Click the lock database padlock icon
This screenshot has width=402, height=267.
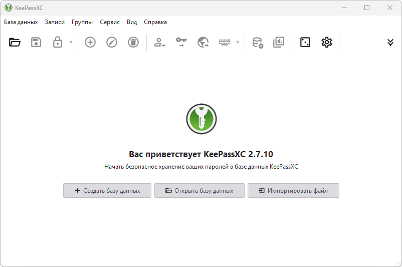click(58, 42)
